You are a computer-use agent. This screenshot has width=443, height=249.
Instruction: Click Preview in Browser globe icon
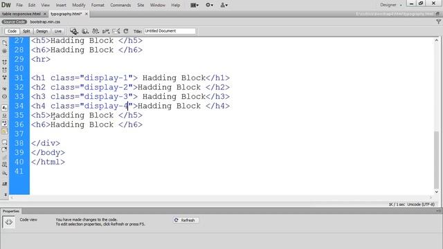point(84,31)
